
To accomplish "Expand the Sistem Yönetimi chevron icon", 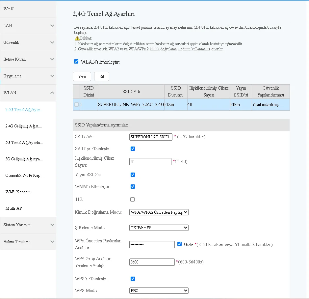I will click(52, 225).
